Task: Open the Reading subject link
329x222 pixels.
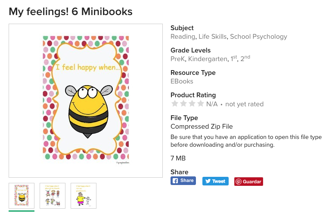Action: (183, 37)
